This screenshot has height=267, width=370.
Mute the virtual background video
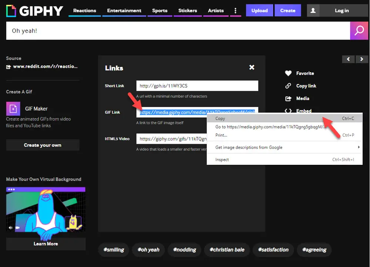10,228
